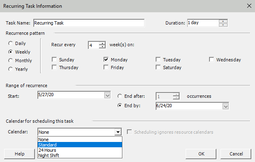
Task: Decrease the Duration spinner down arrow
Action: [x=223, y=25]
